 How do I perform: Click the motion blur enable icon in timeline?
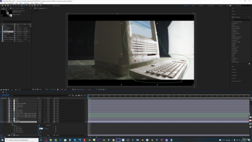pyautogui.click(x=82, y=95)
